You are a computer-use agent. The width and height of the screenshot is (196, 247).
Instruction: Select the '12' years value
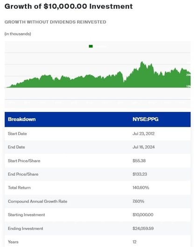(x=134, y=242)
